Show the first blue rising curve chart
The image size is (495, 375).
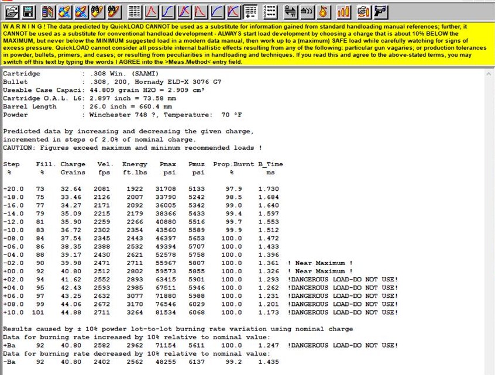pos(167,11)
